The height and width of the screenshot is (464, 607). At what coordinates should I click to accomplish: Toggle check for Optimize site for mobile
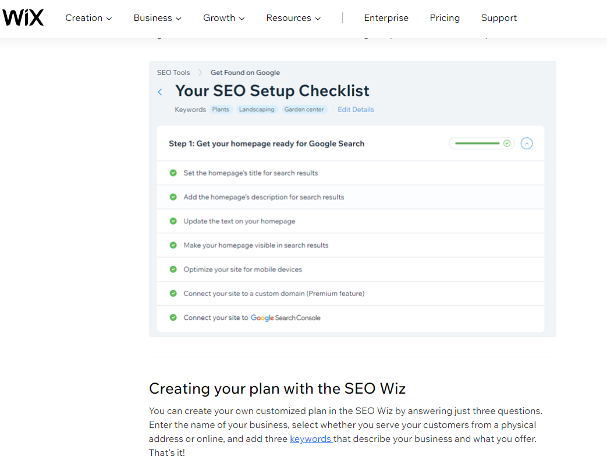click(x=173, y=269)
